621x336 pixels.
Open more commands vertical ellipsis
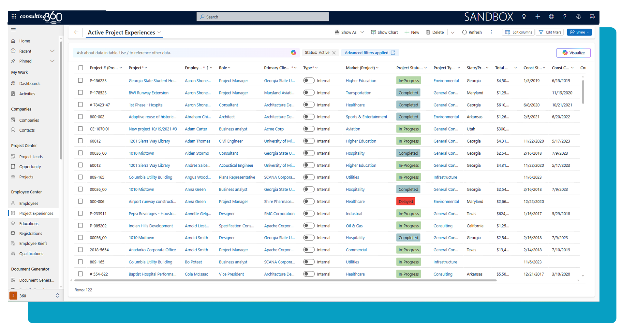[x=491, y=32]
